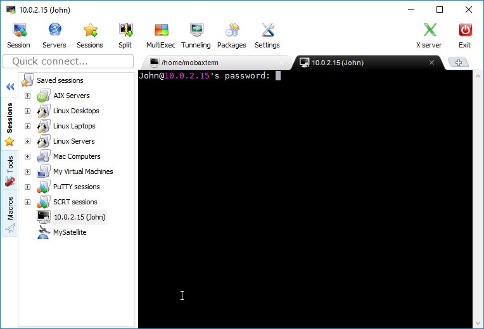Open the Tunneling tool
Image resolution: width=484 pixels, height=329 pixels.
[196, 35]
